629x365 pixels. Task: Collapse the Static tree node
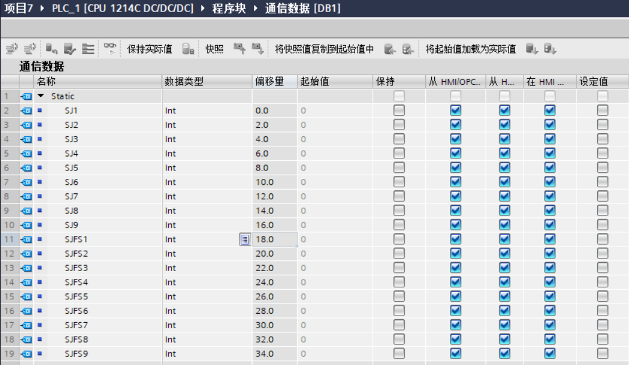[40, 96]
